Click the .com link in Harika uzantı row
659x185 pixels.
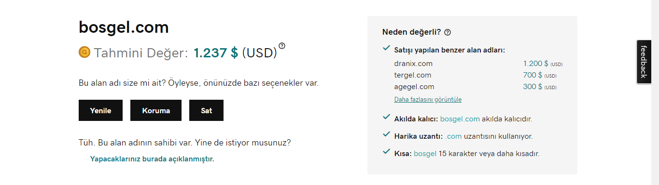tap(453, 136)
